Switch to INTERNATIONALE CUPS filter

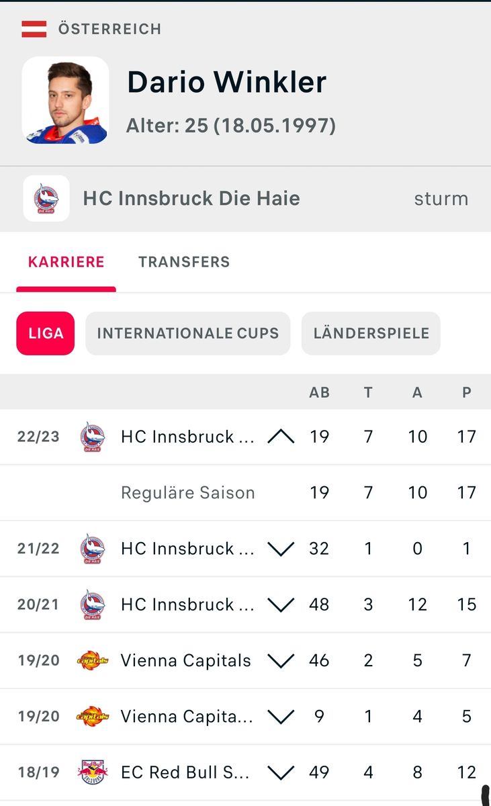pos(188,333)
